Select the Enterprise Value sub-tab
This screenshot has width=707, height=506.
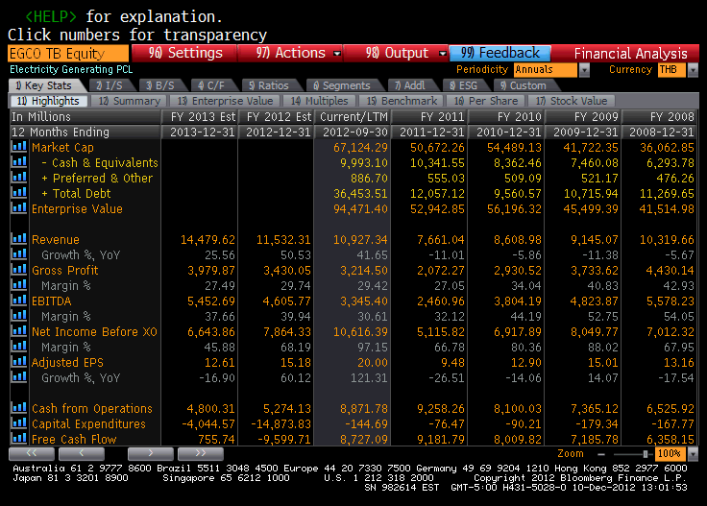click(x=225, y=101)
